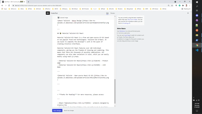Click Revert new changes
The height and width of the screenshot is (114, 202).
(x=69, y=110)
